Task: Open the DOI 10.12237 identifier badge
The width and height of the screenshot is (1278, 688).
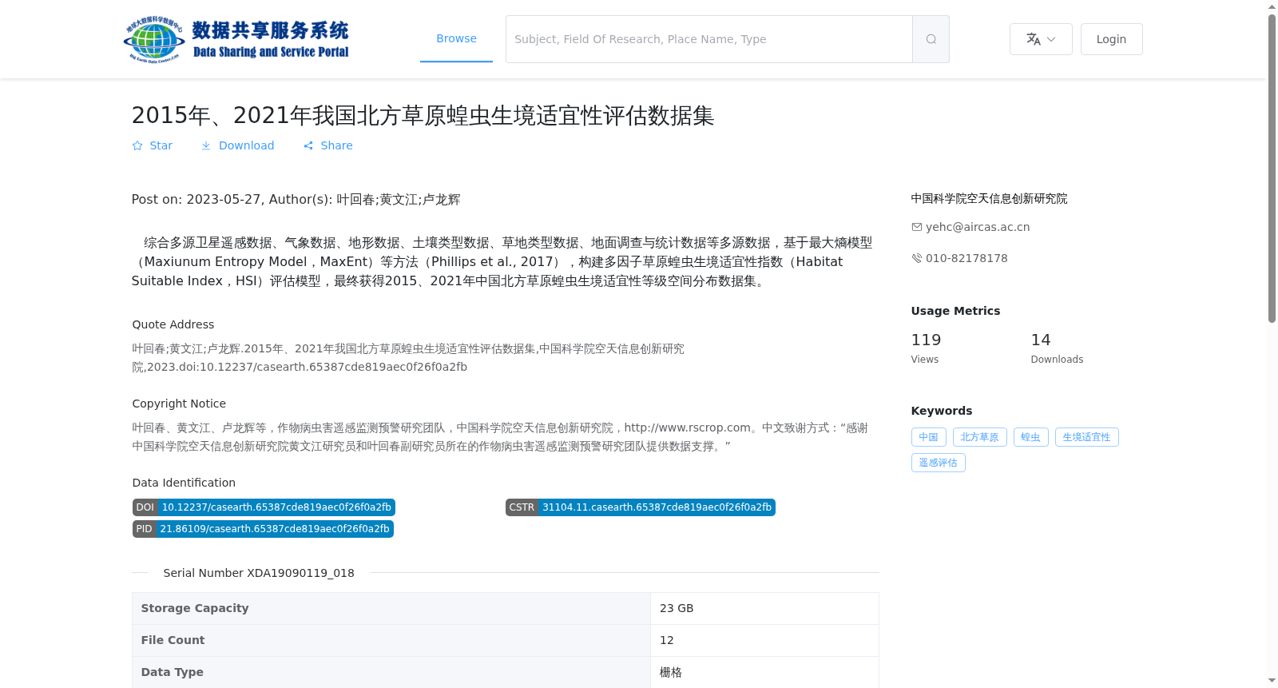Action: (x=264, y=507)
